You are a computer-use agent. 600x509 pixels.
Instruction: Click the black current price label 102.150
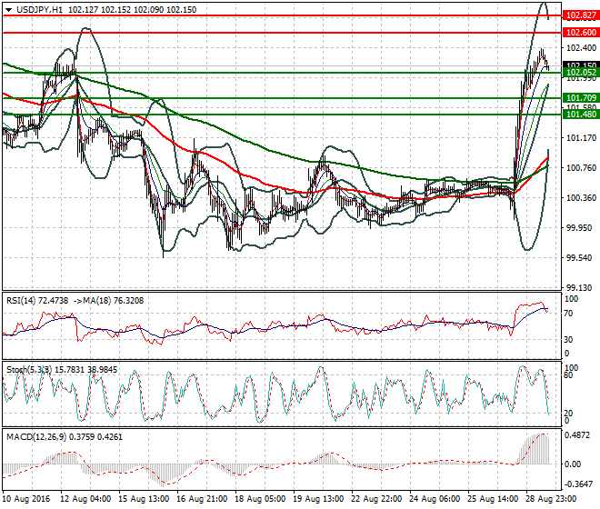(x=581, y=65)
